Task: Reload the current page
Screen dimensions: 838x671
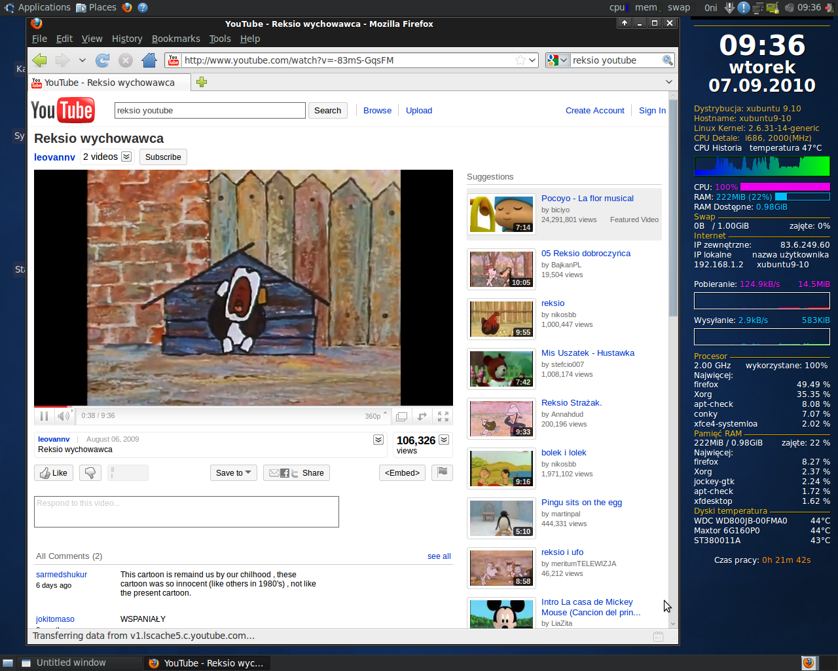Action: 102,60
